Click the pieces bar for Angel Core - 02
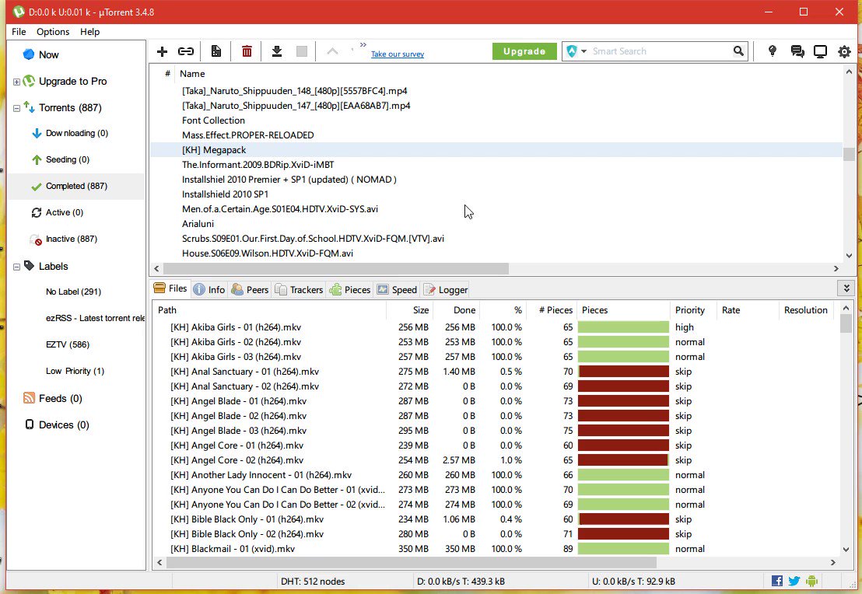This screenshot has width=862, height=594. pos(623,460)
